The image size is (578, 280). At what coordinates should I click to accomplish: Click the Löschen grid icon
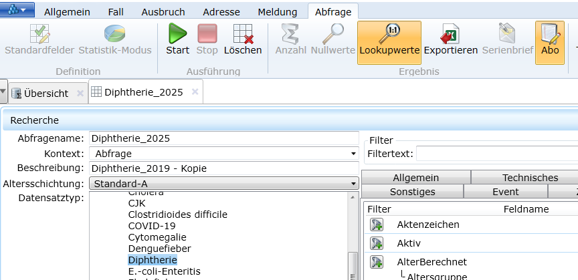242,35
